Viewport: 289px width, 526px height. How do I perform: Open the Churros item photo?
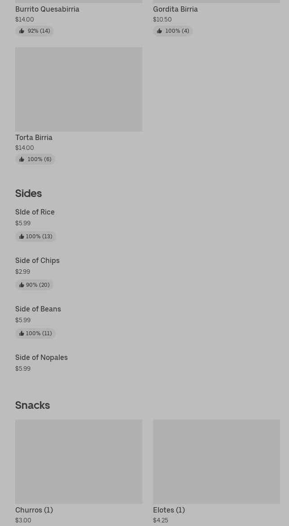click(x=79, y=461)
